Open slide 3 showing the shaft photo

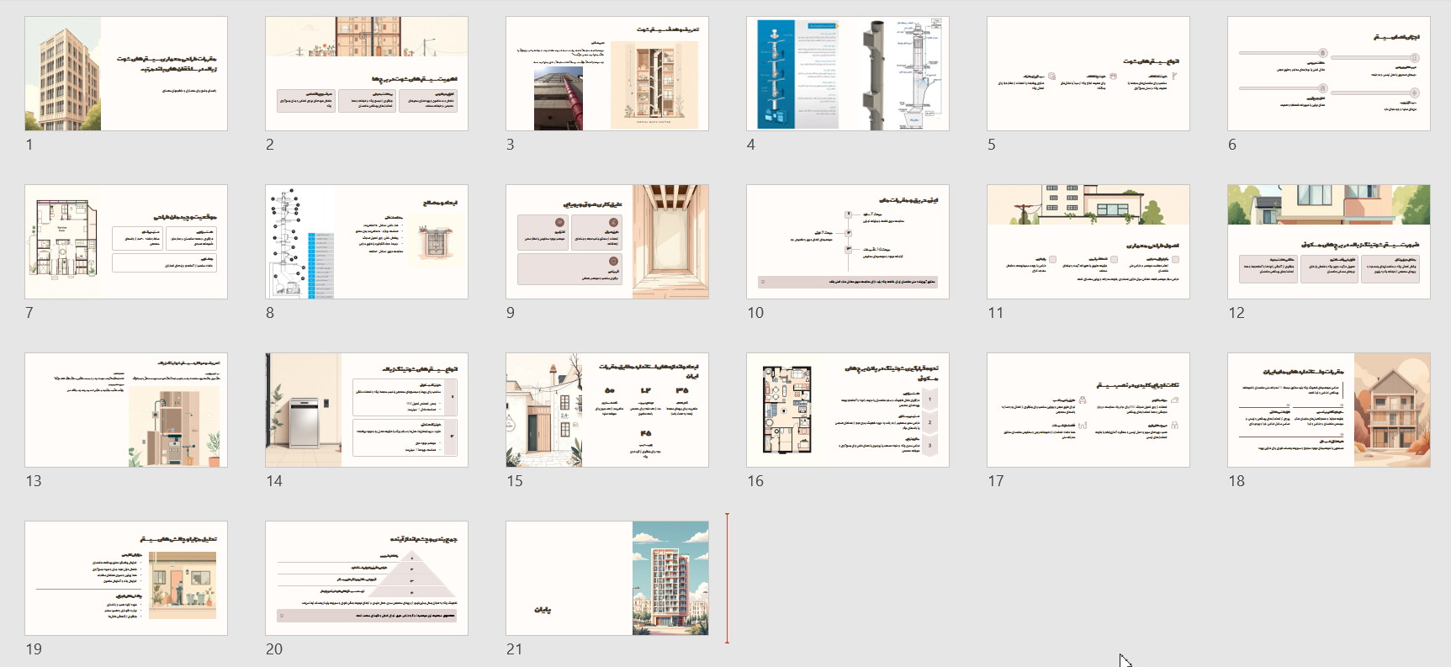[x=607, y=73]
